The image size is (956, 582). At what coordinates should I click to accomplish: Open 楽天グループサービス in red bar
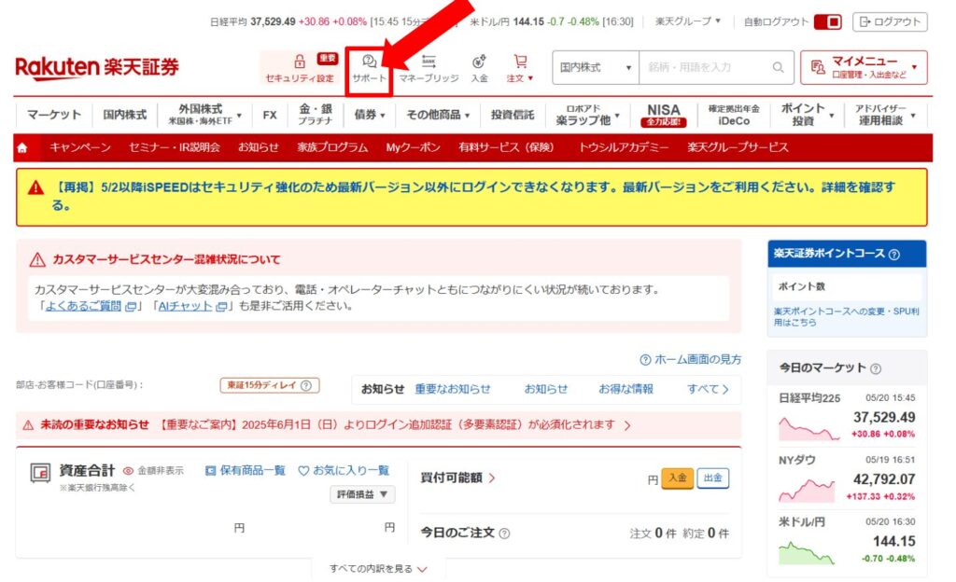coord(738,147)
